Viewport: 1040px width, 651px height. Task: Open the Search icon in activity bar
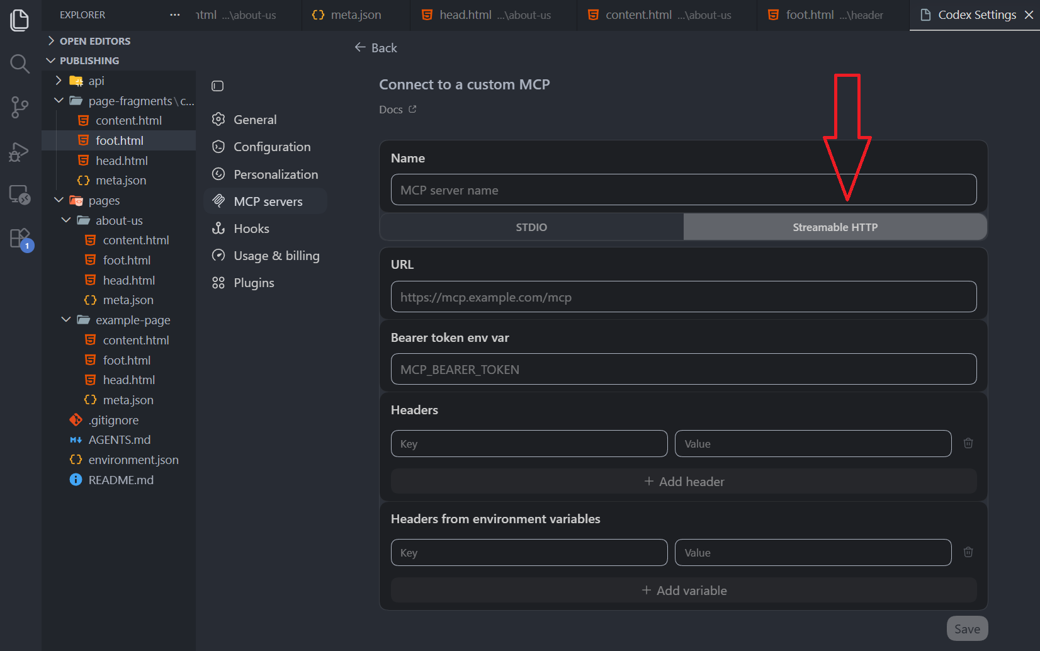pyautogui.click(x=20, y=64)
